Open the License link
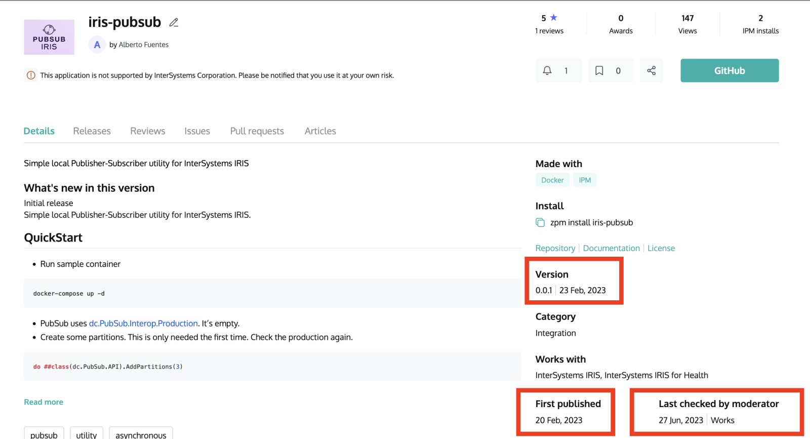The height and width of the screenshot is (439, 810). 661,248
